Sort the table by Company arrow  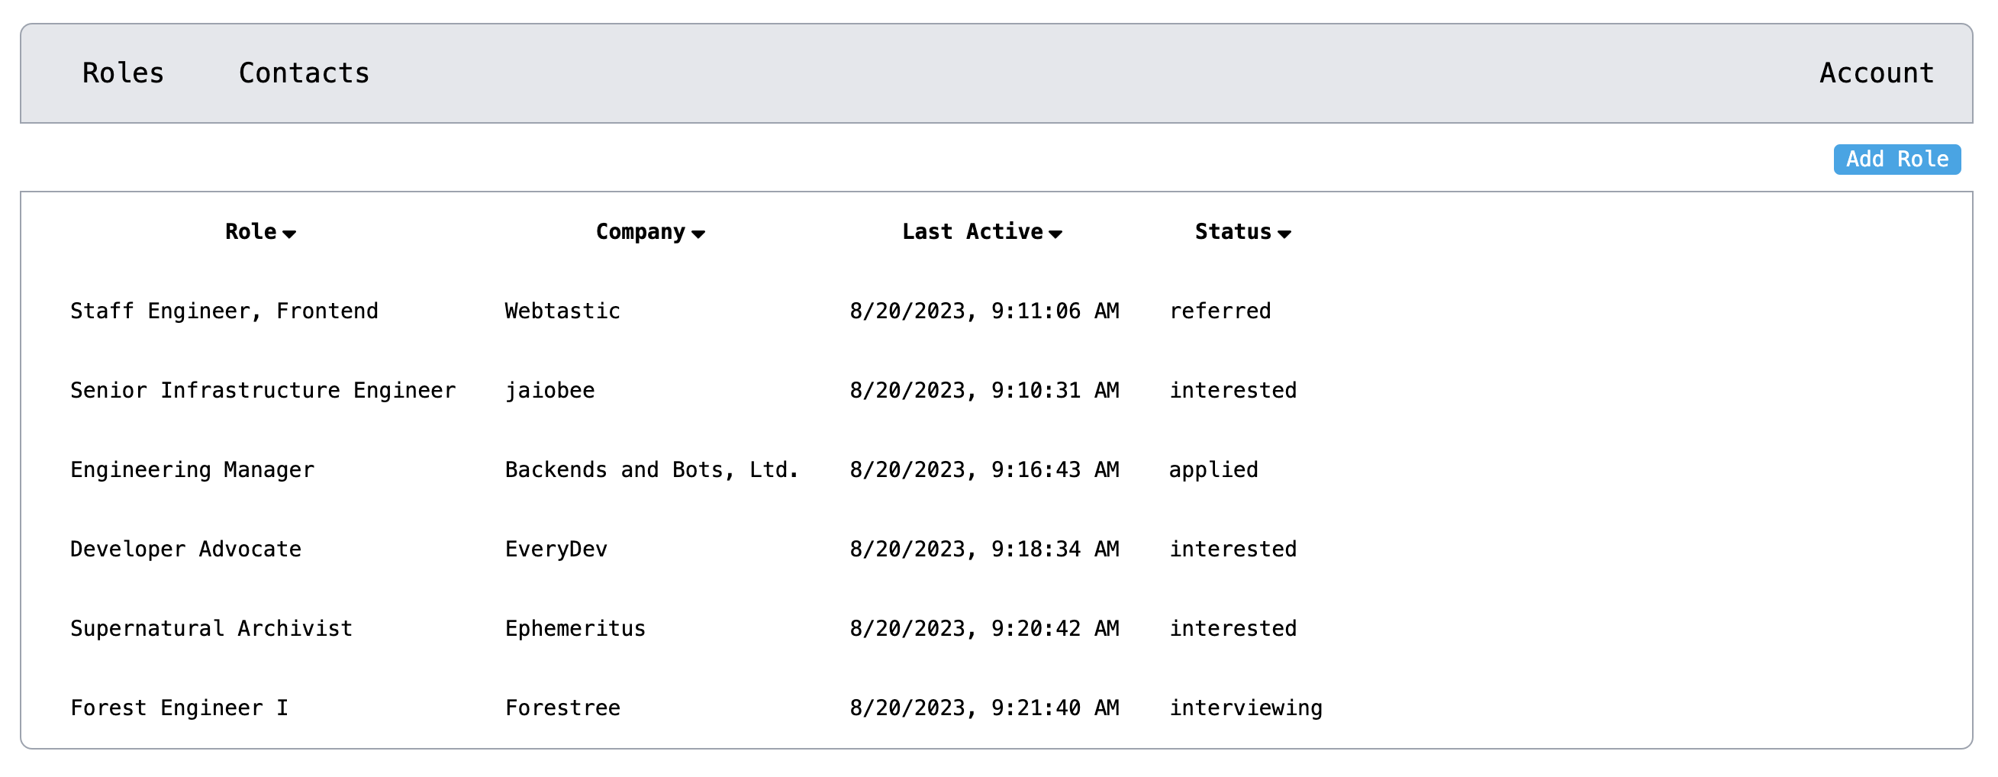tap(698, 234)
